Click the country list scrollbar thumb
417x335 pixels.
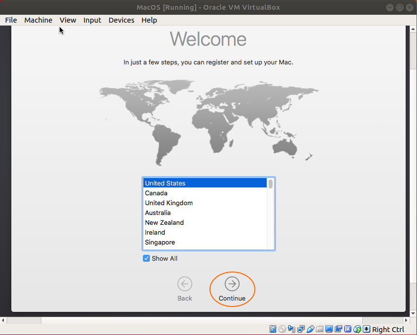click(x=271, y=183)
